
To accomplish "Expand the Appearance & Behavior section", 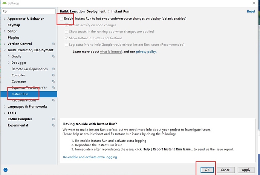I will pos(5,19).
